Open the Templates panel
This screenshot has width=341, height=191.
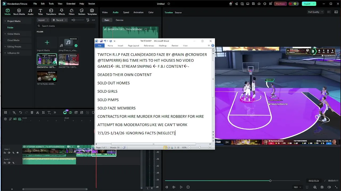click(92, 12)
